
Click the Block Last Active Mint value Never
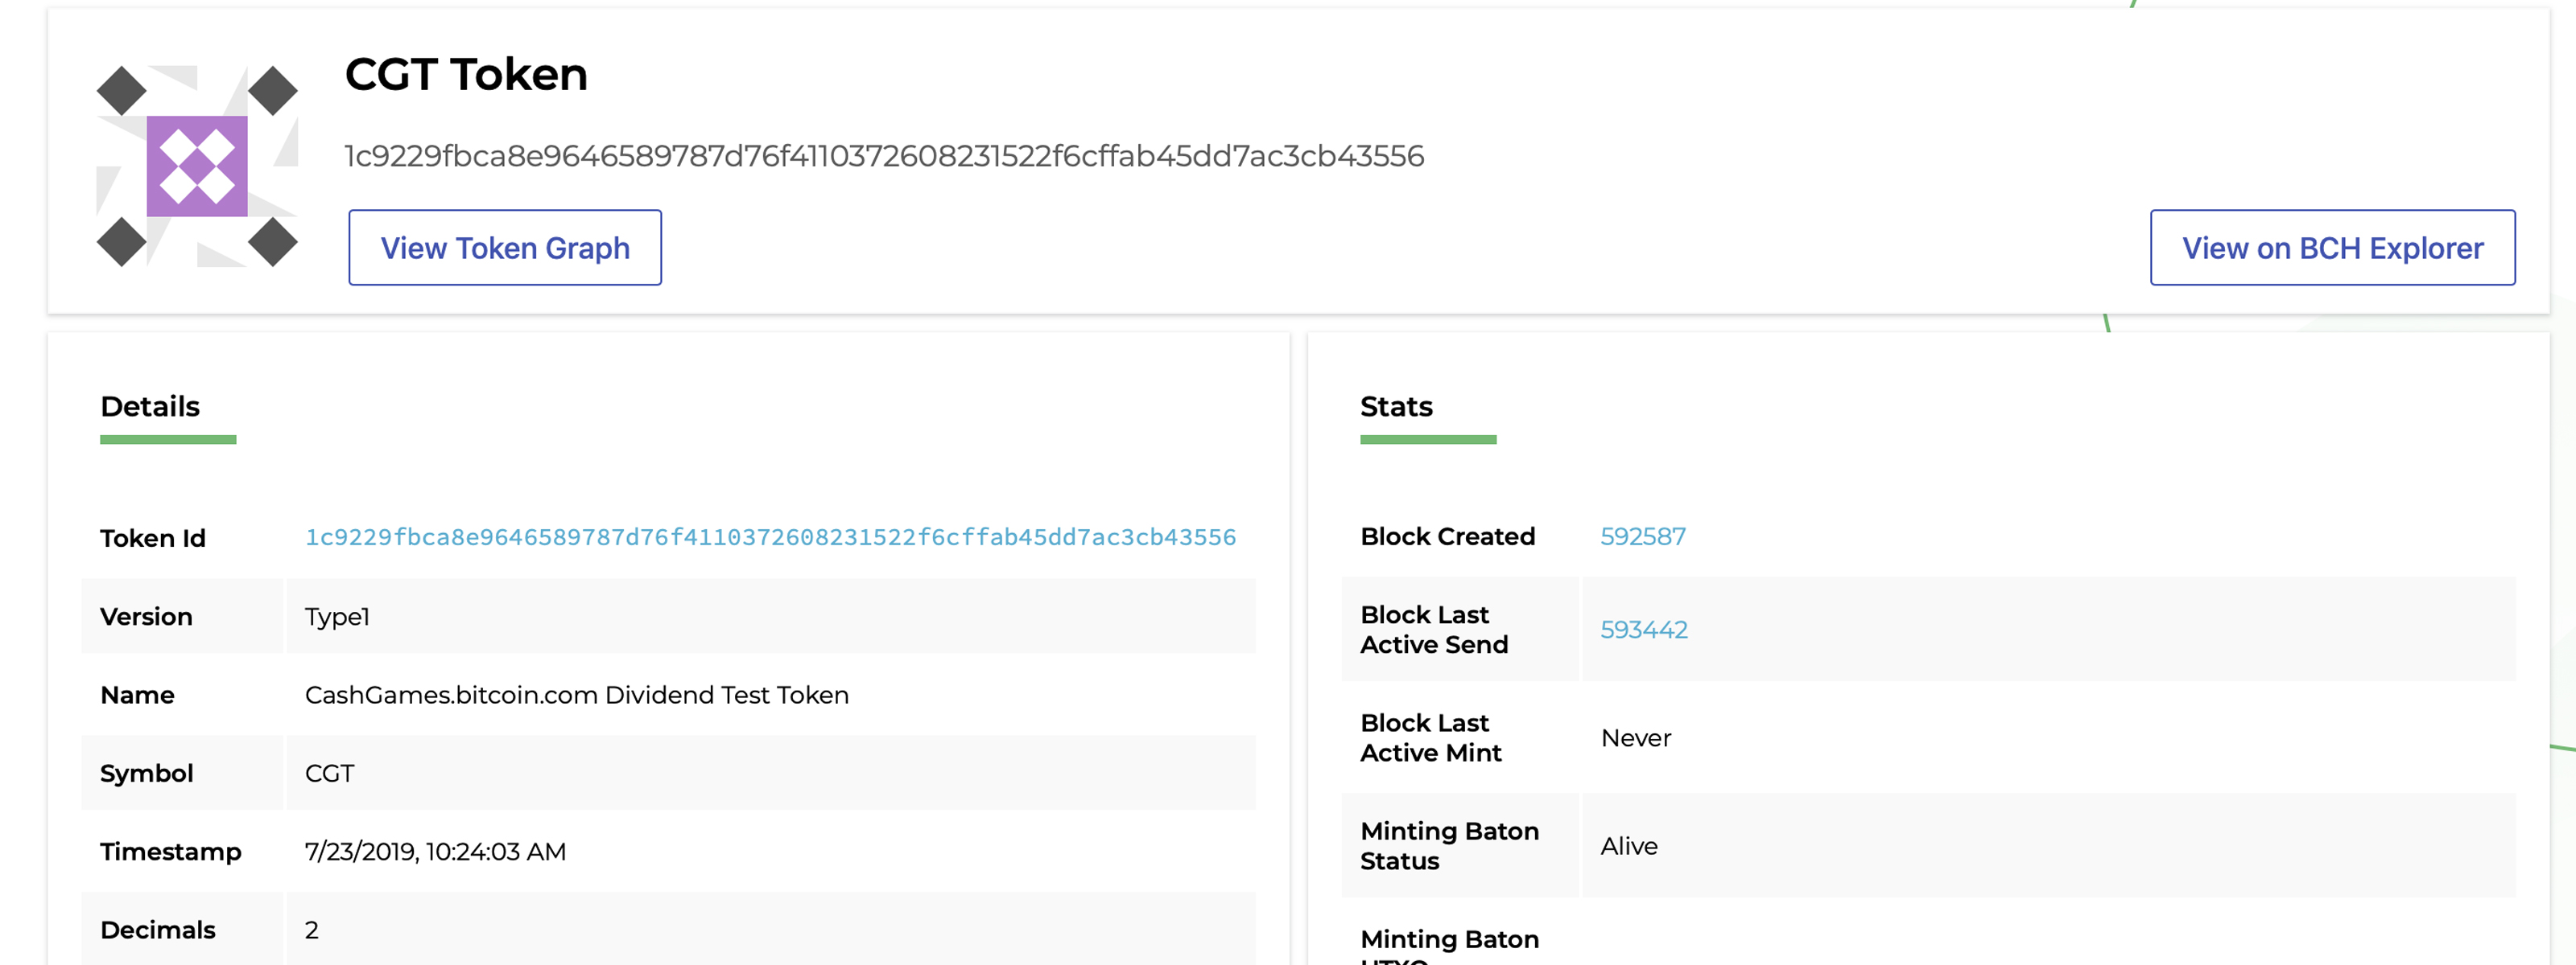1635,738
